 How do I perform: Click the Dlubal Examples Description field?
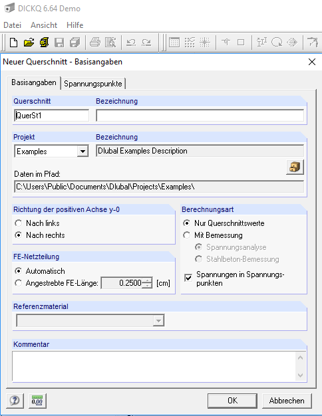(x=200, y=151)
